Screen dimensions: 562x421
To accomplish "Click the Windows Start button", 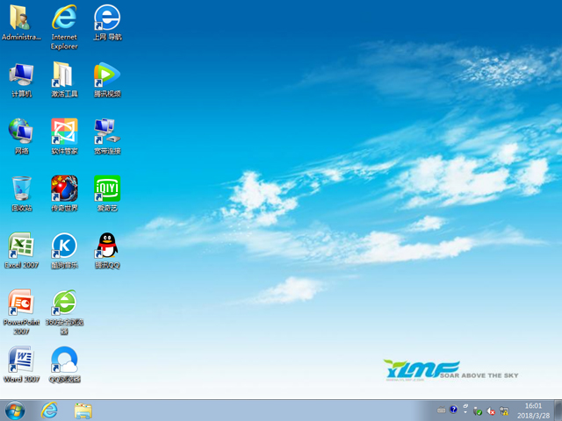I will pos(15,410).
